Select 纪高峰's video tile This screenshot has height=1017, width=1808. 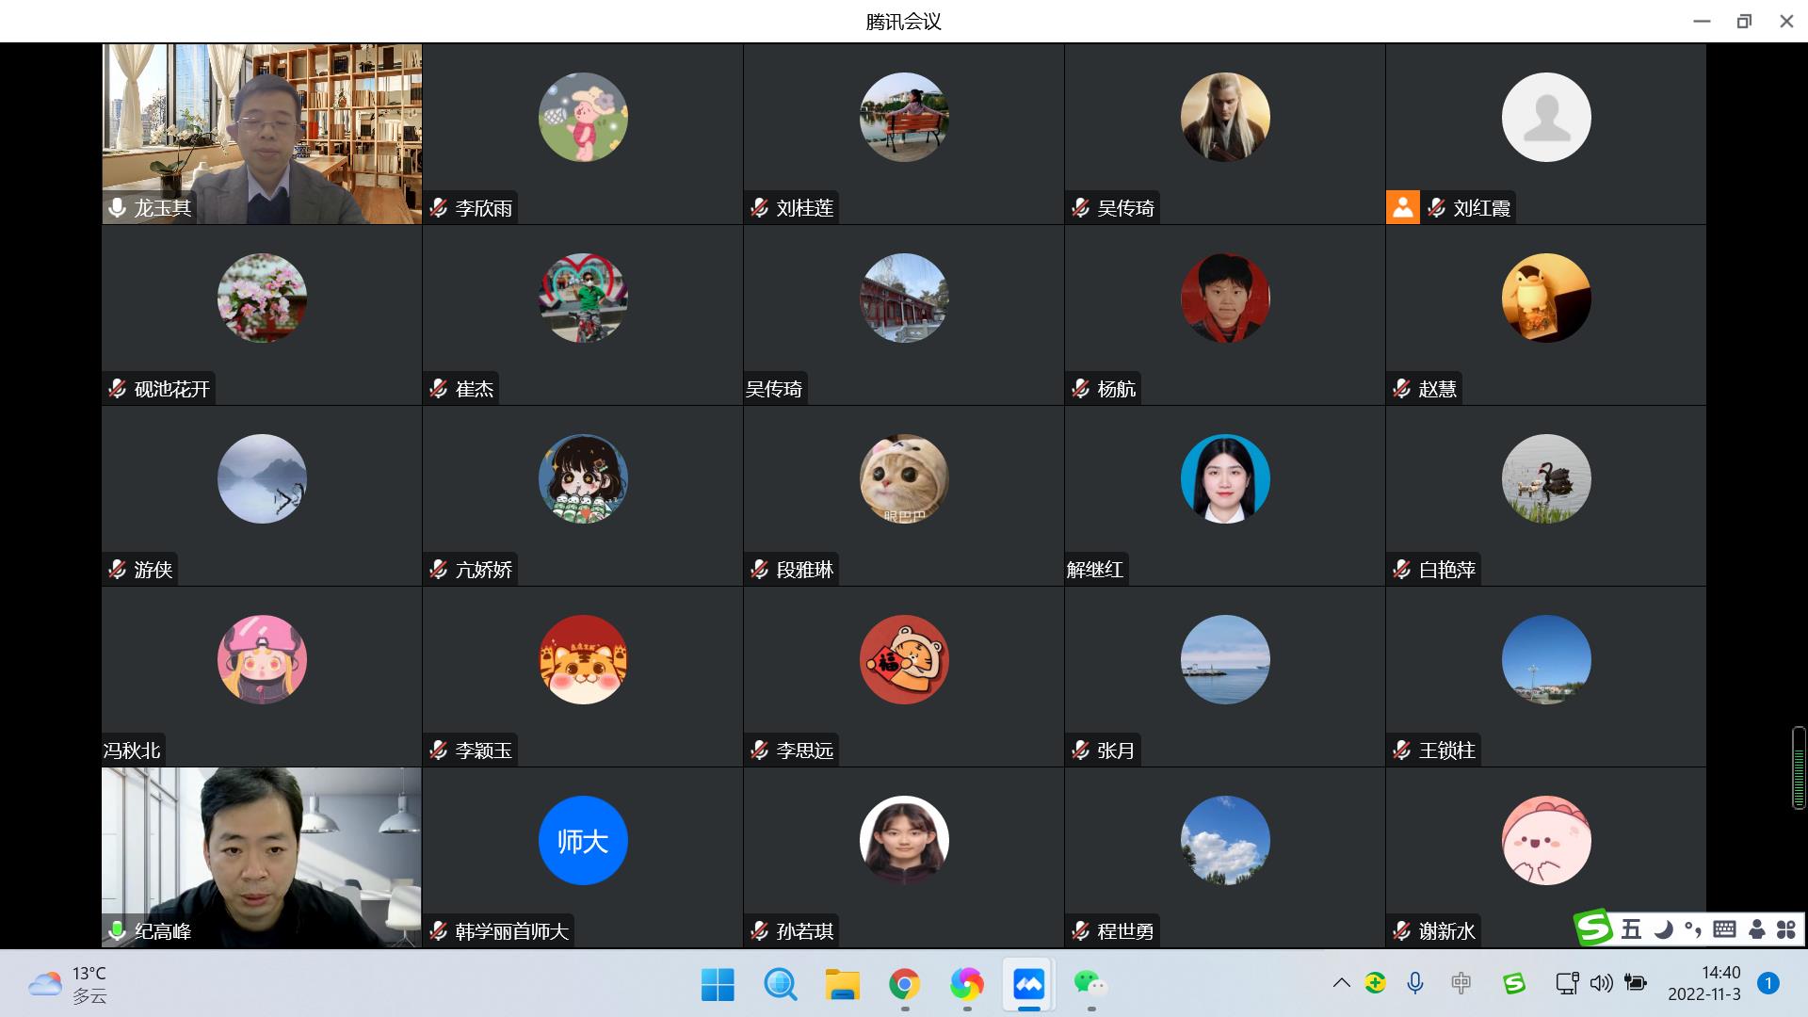262,857
